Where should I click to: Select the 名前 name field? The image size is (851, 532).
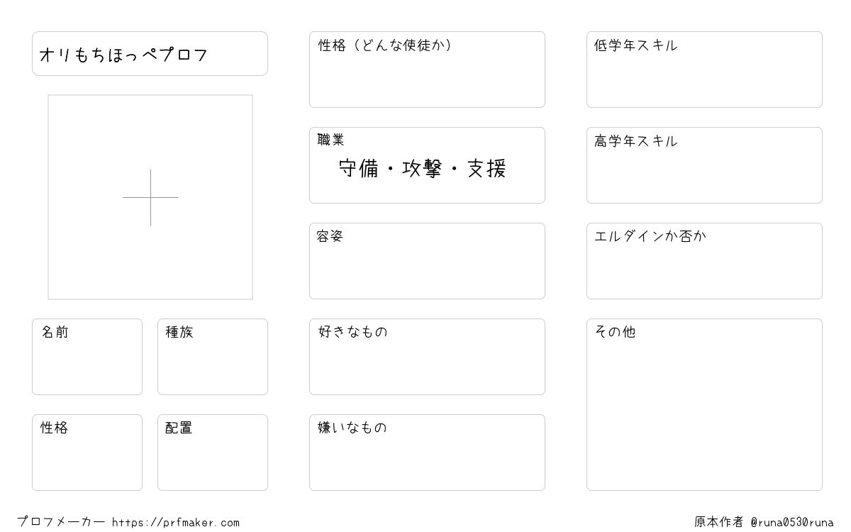87,357
